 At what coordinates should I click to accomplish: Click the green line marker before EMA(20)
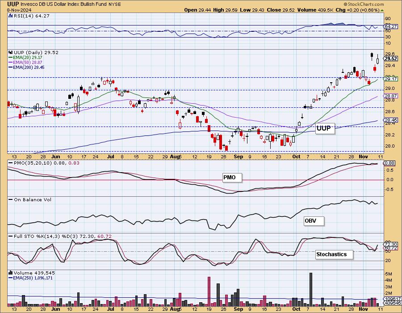coord(11,58)
